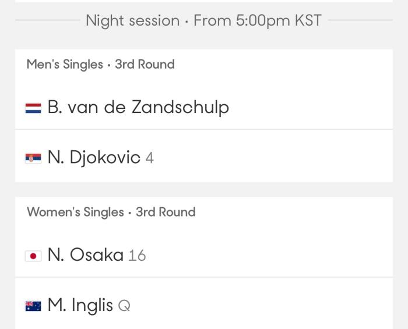The width and height of the screenshot is (408, 329).
Task: Click the divider between Osaka and Inglis
Action: (204, 277)
